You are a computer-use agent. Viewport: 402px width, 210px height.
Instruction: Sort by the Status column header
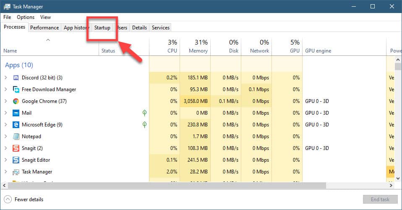pyautogui.click(x=124, y=47)
